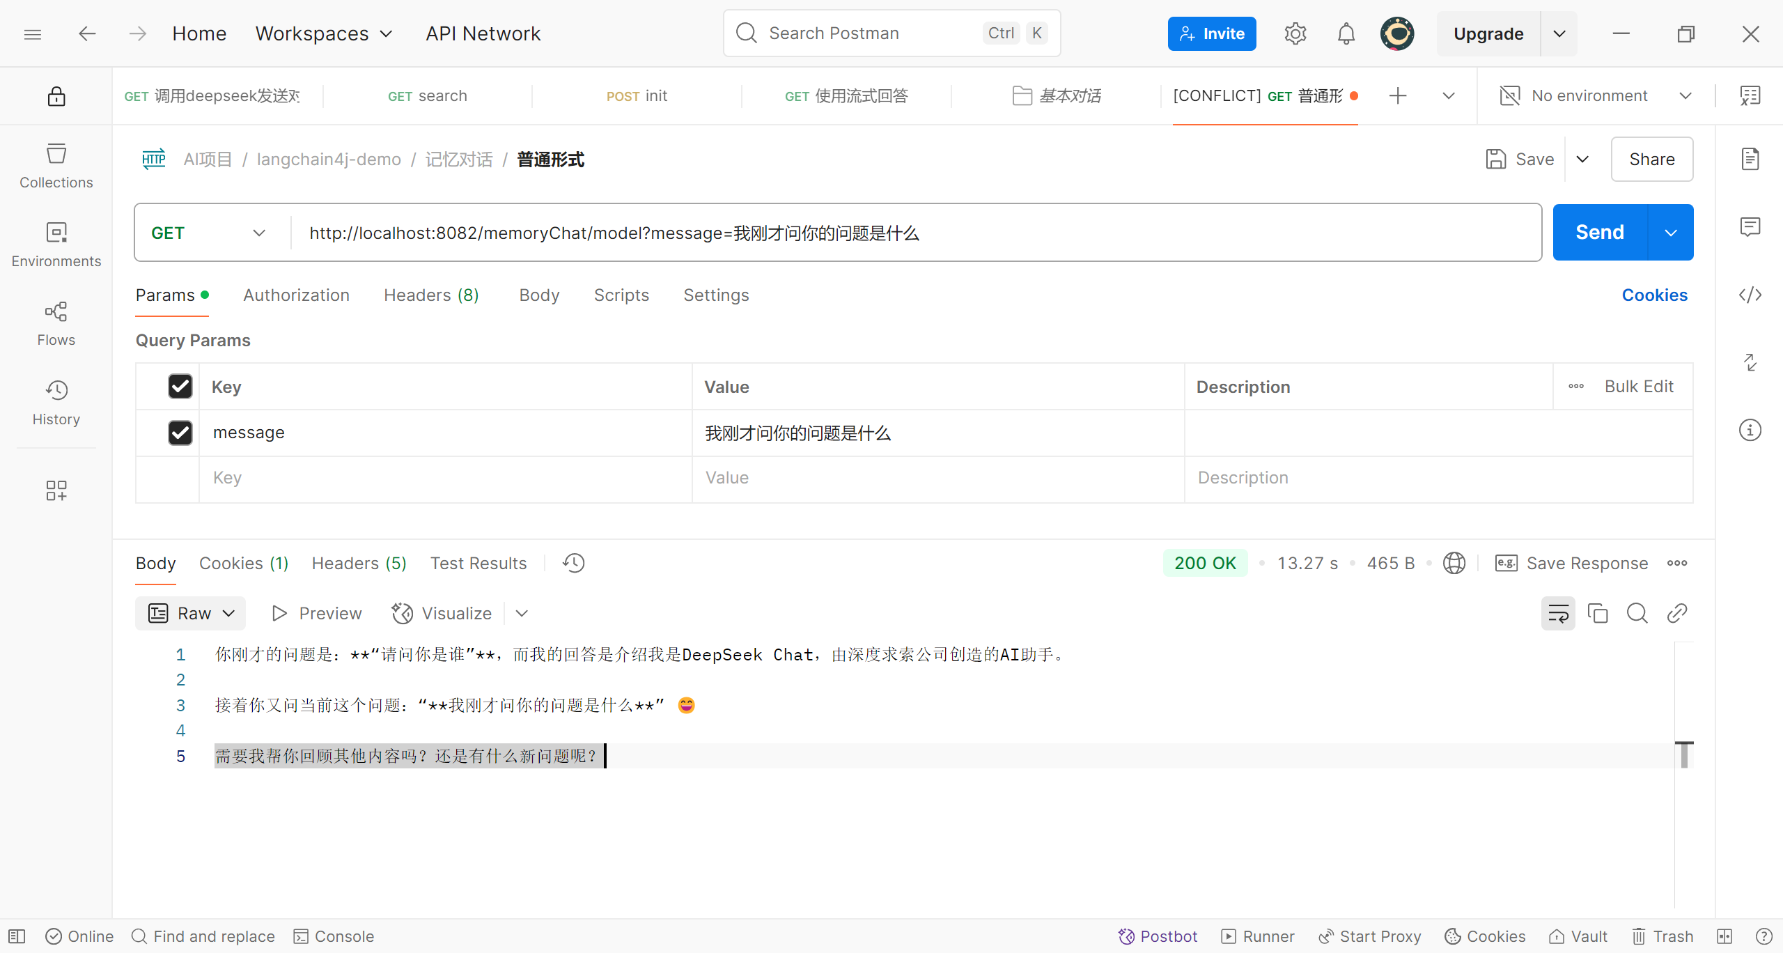Open the notifications bell

click(1346, 33)
